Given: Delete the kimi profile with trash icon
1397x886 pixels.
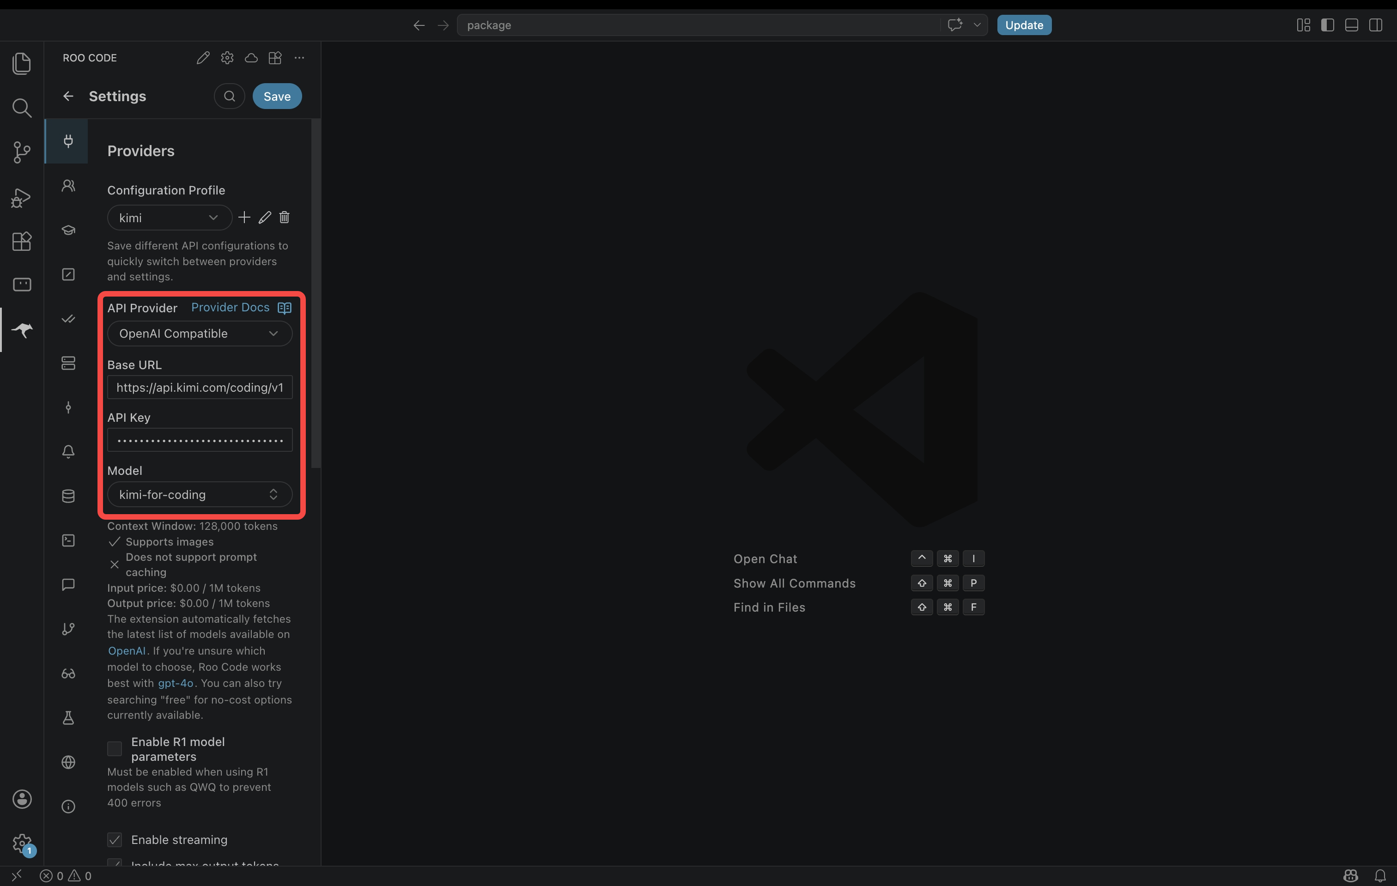Looking at the screenshot, I should point(284,217).
